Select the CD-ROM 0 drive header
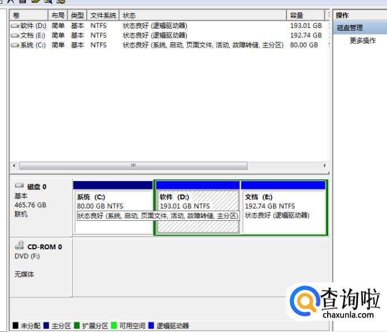 pyautogui.click(x=41, y=267)
